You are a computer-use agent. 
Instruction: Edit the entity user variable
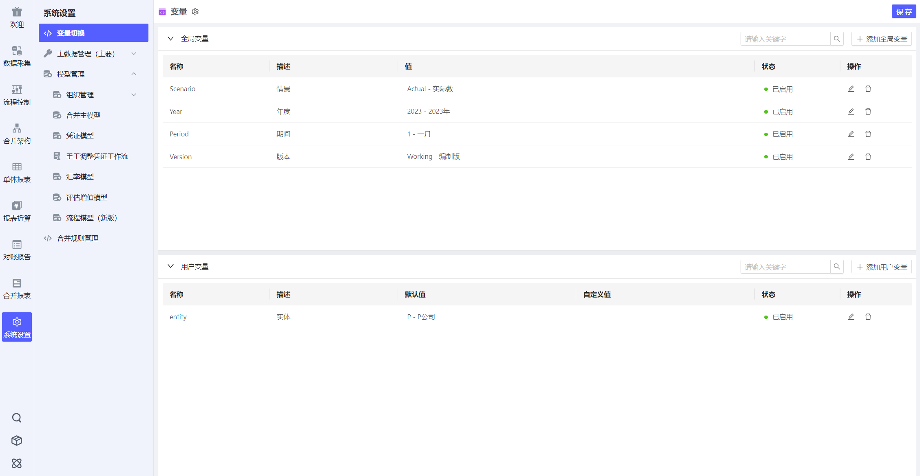pos(851,317)
